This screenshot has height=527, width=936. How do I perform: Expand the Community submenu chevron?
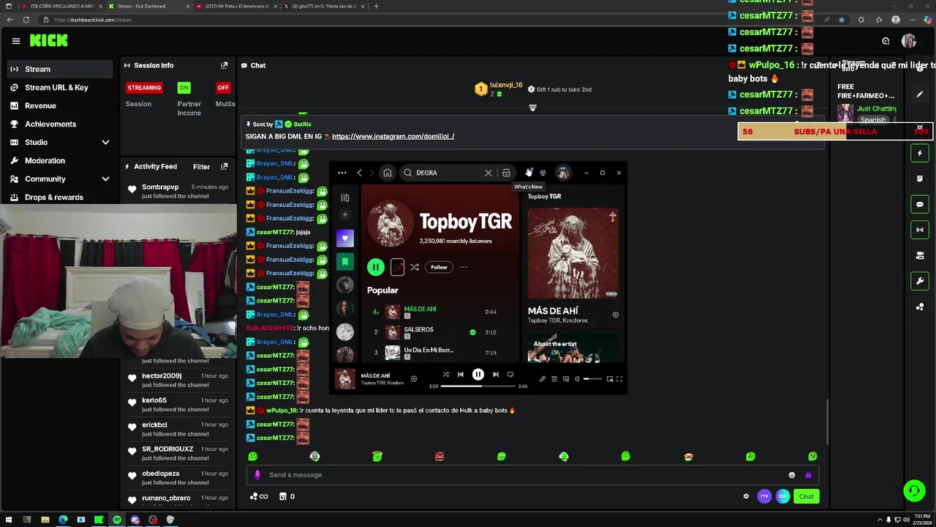pyautogui.click(x=105, y=179)
